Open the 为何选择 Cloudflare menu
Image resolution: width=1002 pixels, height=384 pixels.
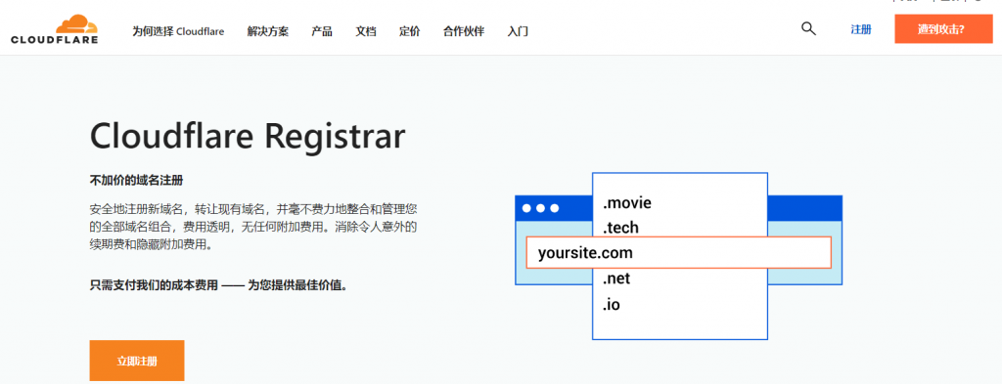click(x=178, y=31)
